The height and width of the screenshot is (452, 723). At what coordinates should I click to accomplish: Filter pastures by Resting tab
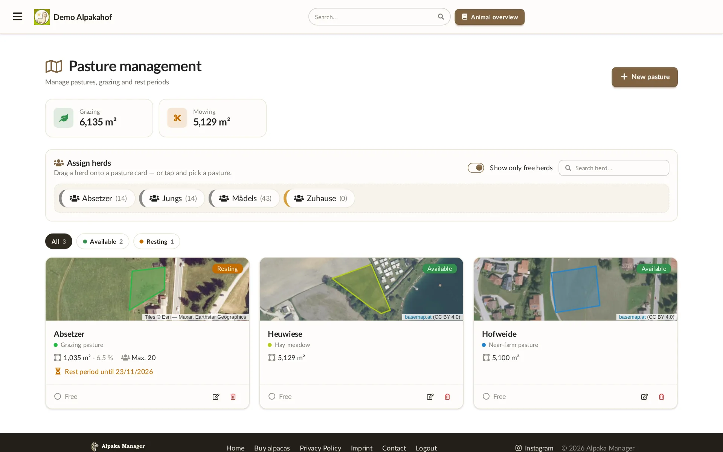click(x=157, y=241)
